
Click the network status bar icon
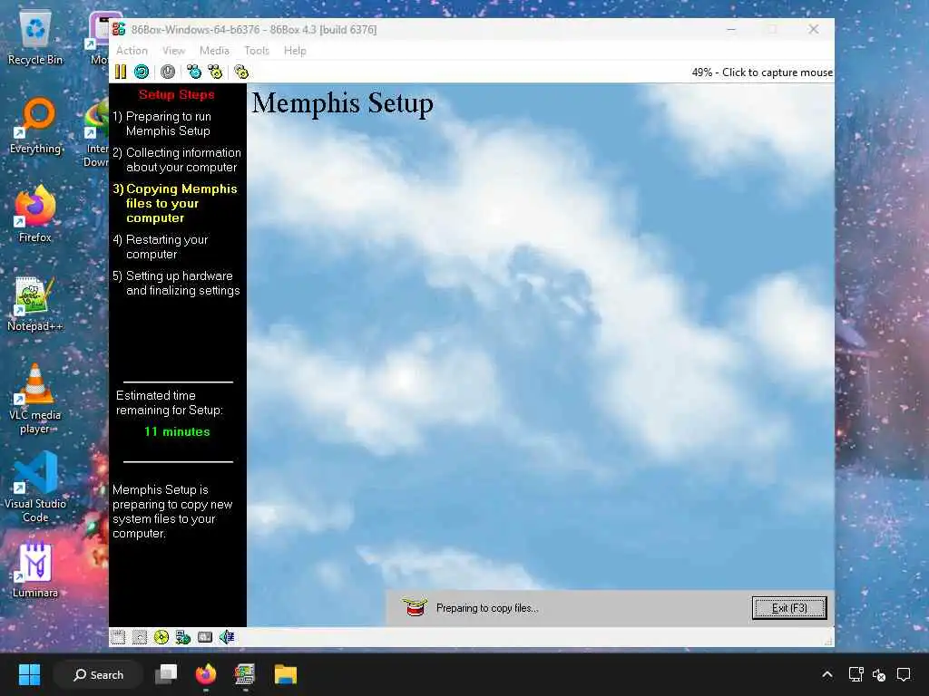point(183,637)
